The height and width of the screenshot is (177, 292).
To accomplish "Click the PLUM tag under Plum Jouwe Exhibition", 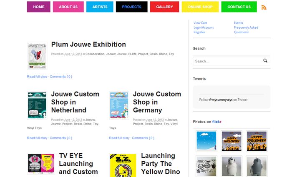I will 132,54.
